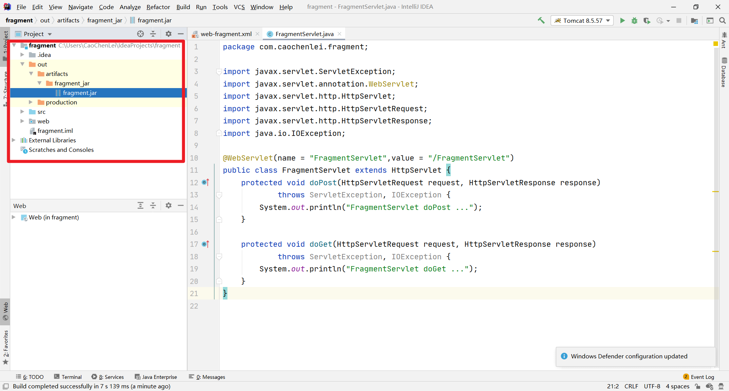Collapse the artifacts folder
The image size is (729, 391).
click(x=31, y=74)
